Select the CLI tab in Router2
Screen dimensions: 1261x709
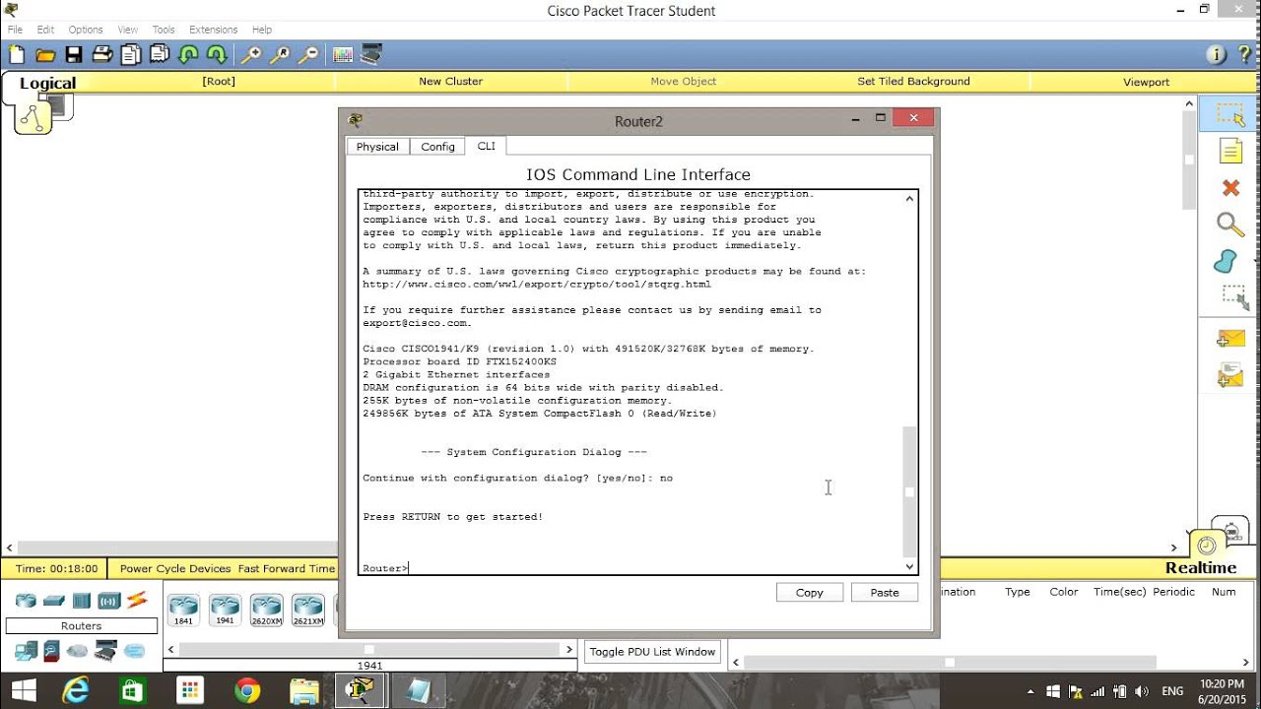click(487, 146)
